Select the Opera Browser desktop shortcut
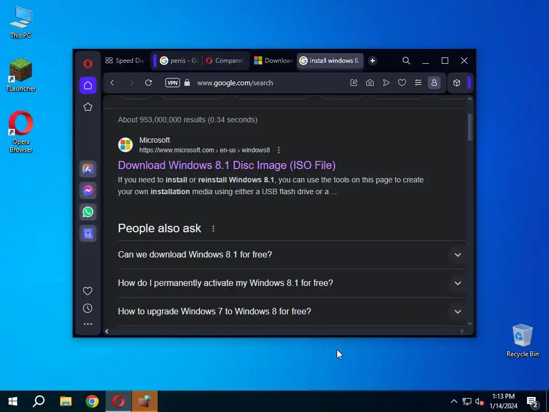The image size is (549, 412). coord(21,132)
